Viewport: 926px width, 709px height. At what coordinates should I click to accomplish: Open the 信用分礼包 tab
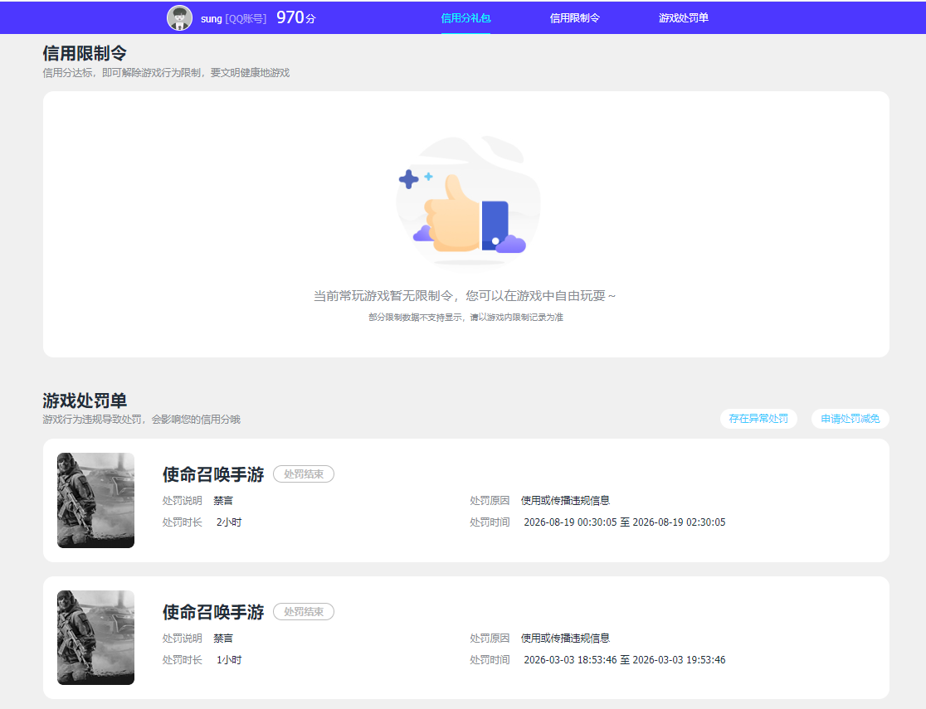click(x=465, y=18)
